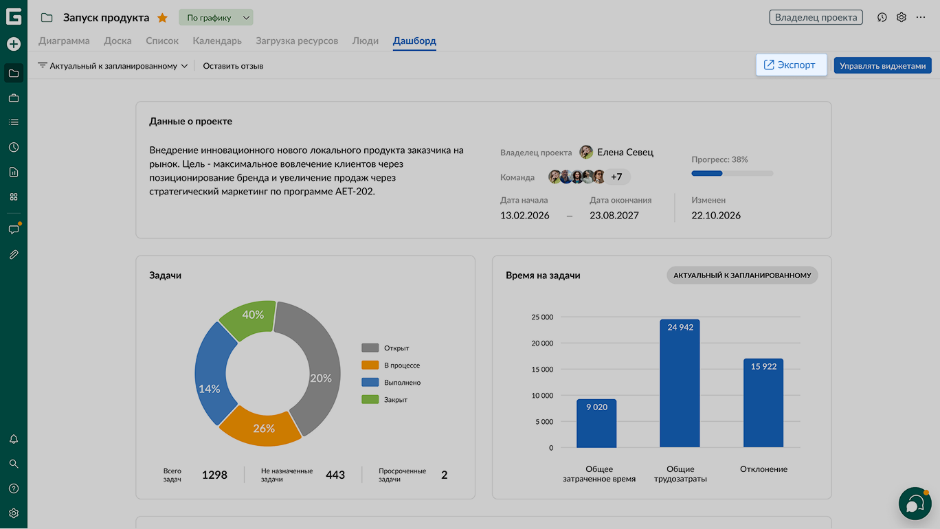Open the Актуальный к запланированному filter dropdown
This screenshot has width=940, height=529.
(x=113, y=66)
